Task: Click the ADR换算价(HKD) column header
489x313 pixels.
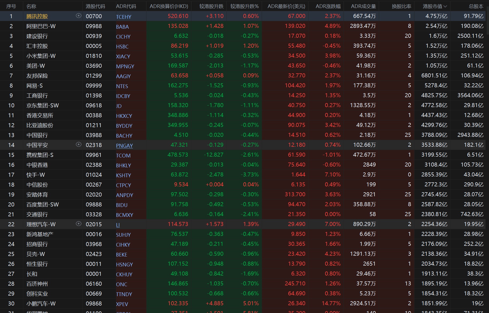Action: pyautogui.click(x=169, y=6)
